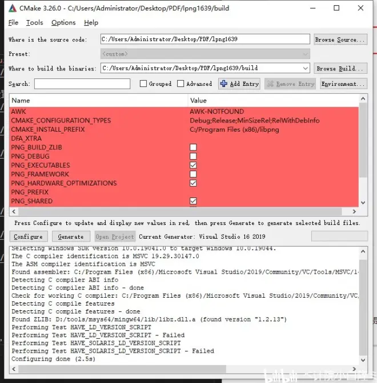Click the Generate button
Screen dimensions: 377x383
pyautogui.click(x=71, y=236)
